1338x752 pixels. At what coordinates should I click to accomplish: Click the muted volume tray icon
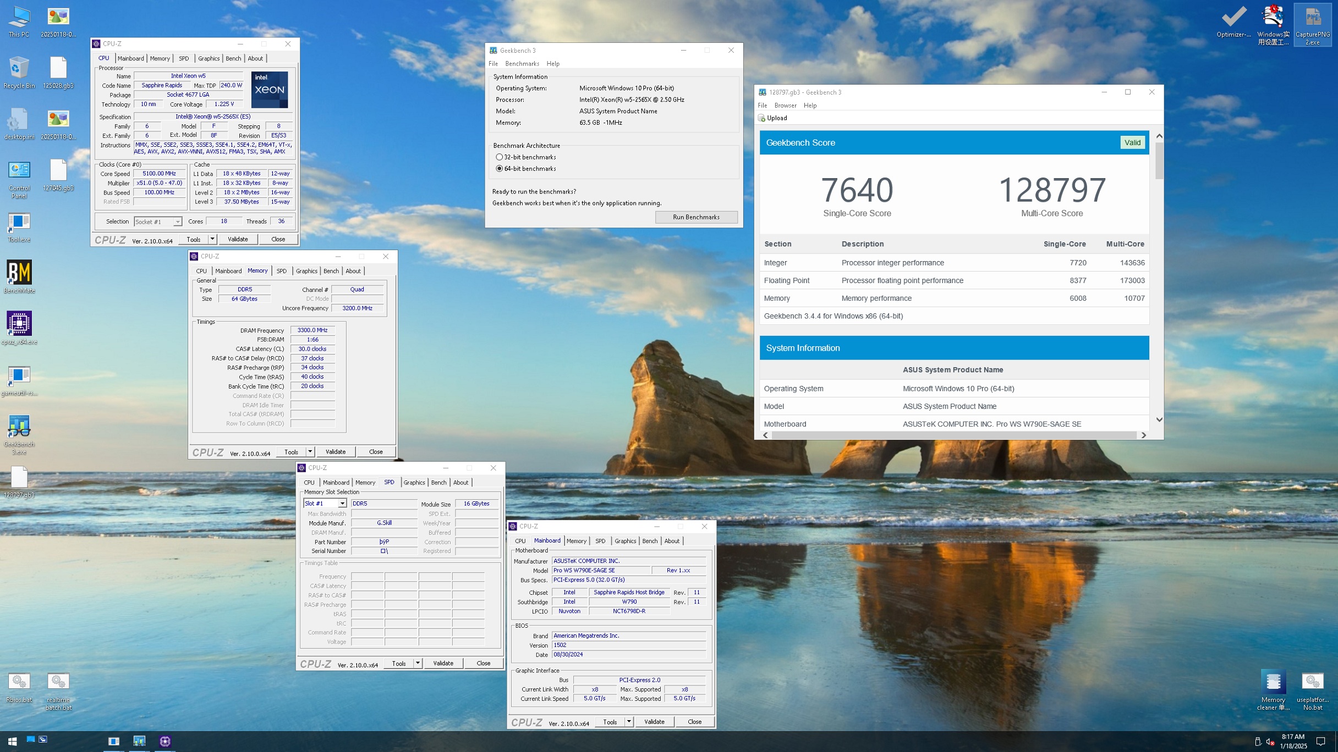click(x=1271, y=742)
